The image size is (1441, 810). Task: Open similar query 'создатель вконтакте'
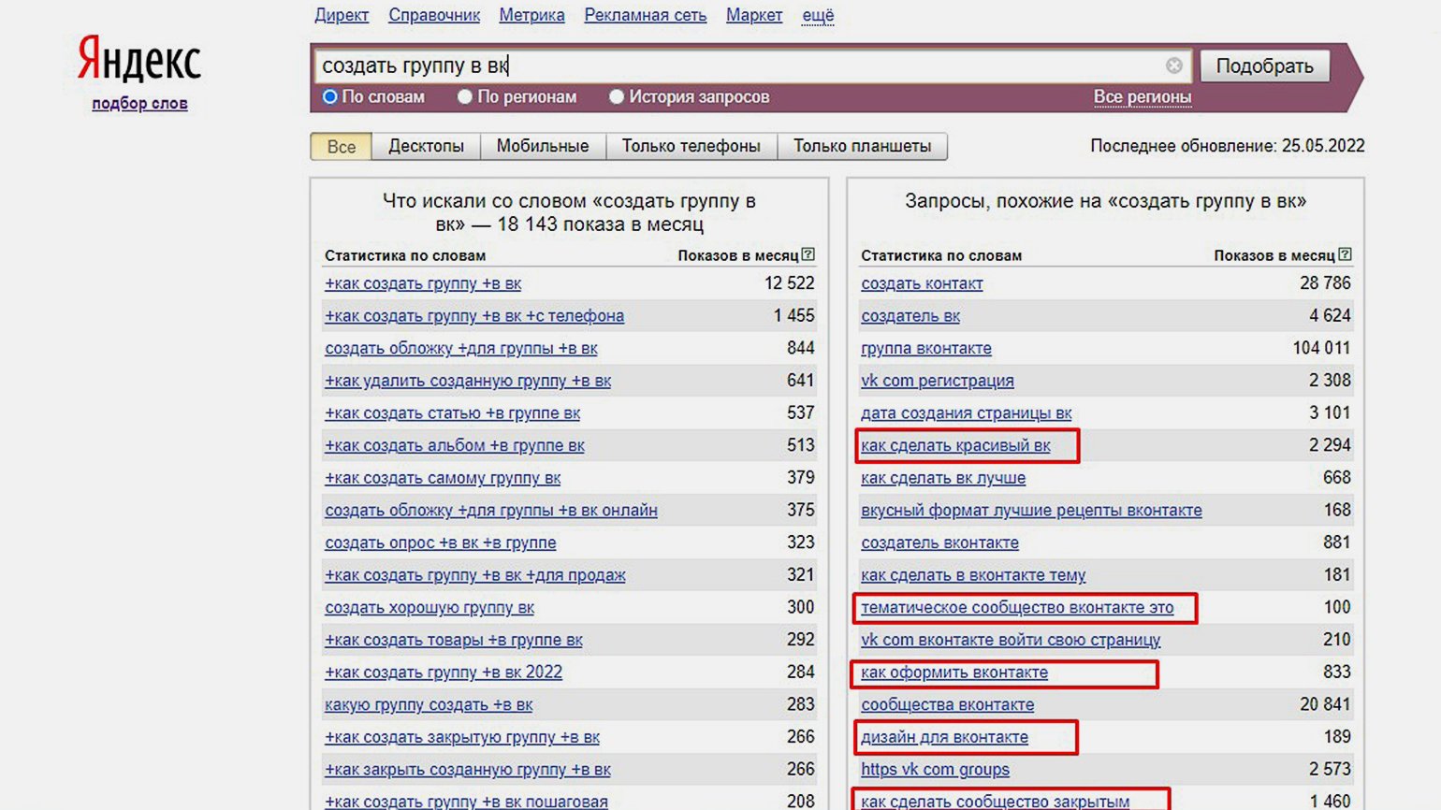939,542
